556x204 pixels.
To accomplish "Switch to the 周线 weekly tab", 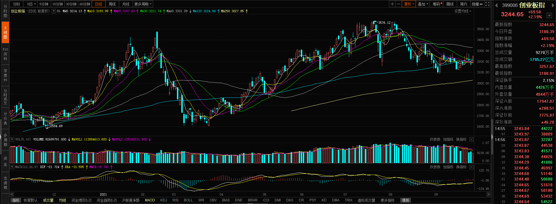I will 112,4.
